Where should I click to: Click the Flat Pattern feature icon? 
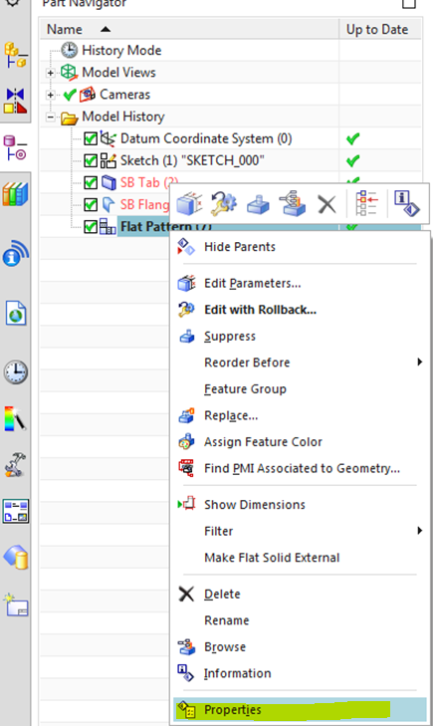108,226
